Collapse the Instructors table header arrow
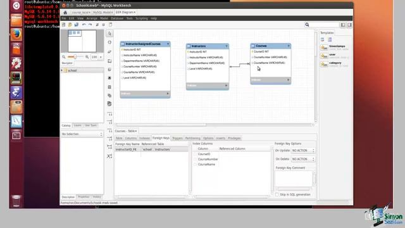The image size is (405, 228). pyautogui.click(x=227, y=46)
